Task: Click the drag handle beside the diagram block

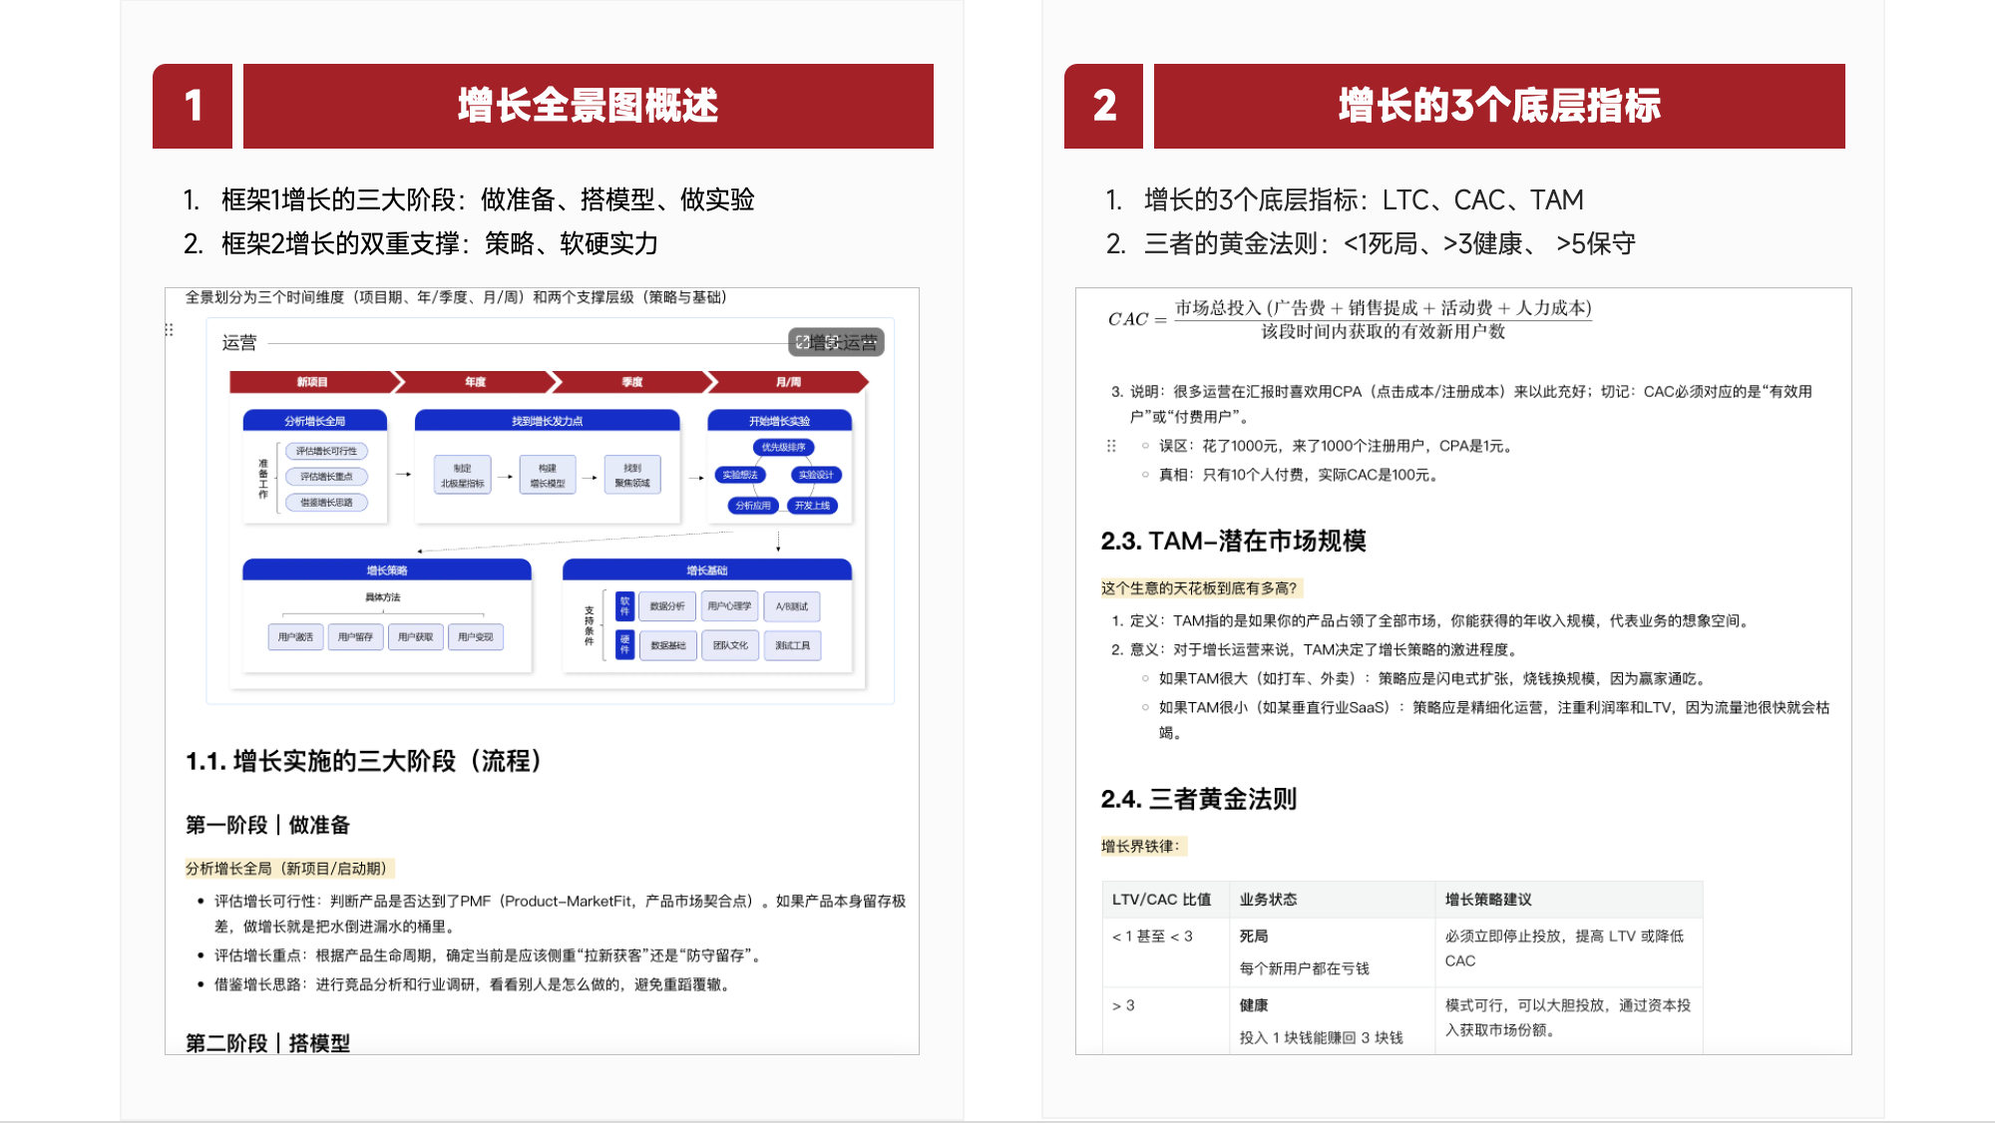Action: (x=169, y=329)
